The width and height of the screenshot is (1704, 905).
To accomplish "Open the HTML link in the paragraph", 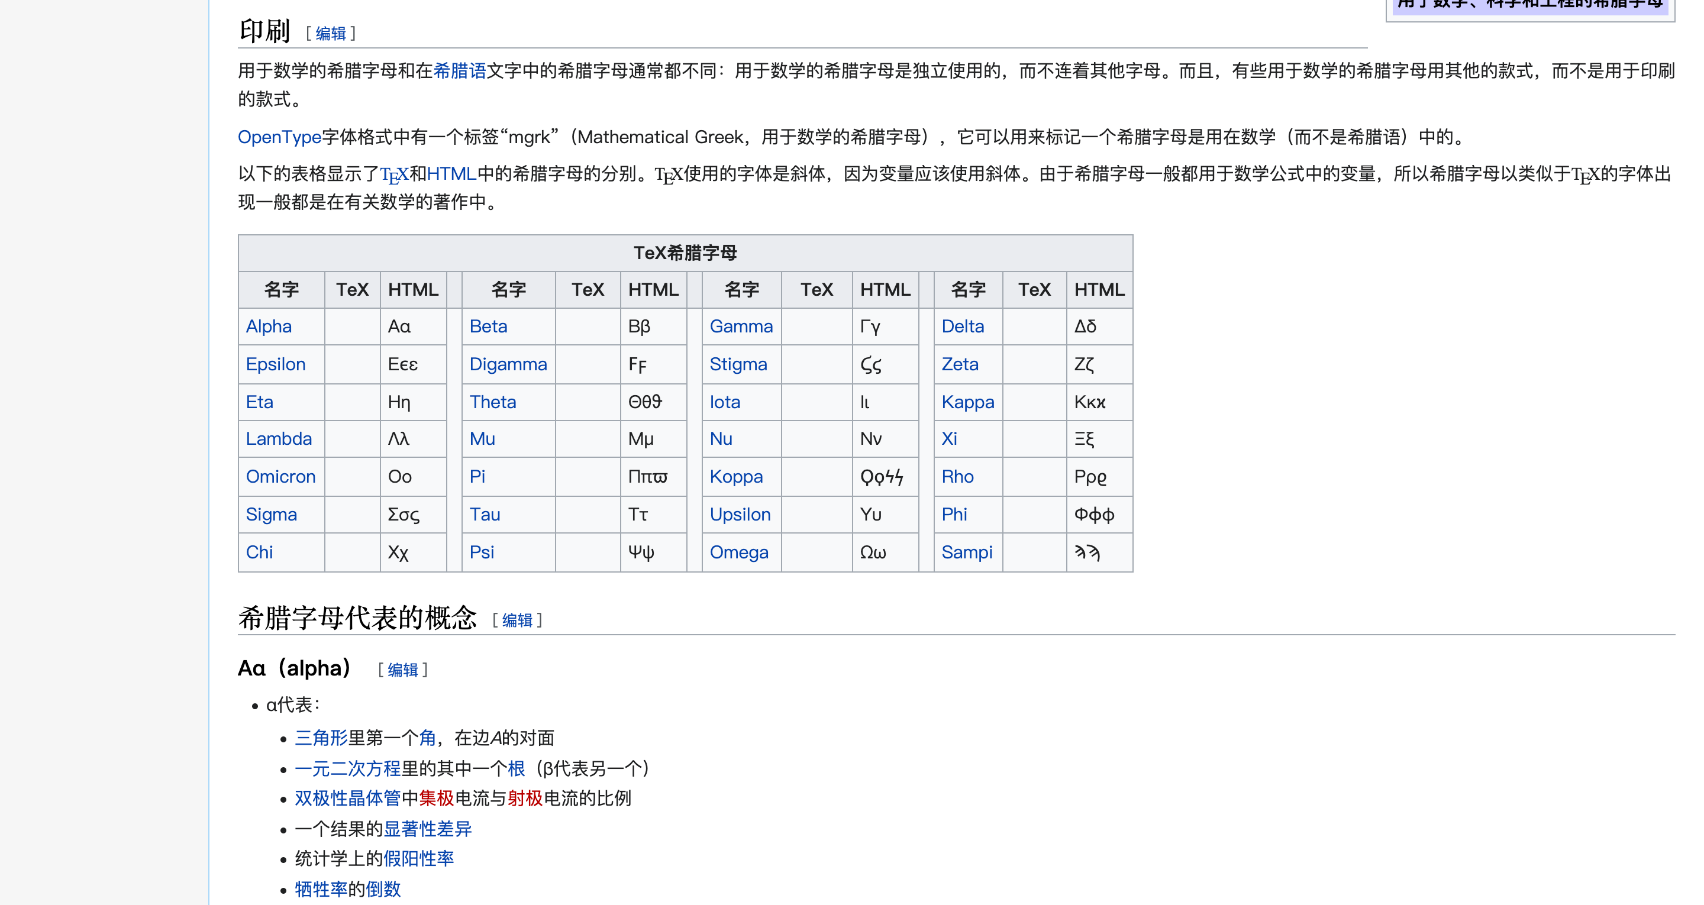I will pos(452,173).
